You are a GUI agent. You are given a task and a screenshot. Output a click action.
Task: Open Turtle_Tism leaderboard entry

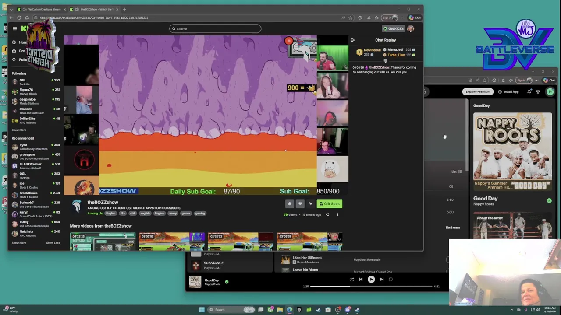399,55
